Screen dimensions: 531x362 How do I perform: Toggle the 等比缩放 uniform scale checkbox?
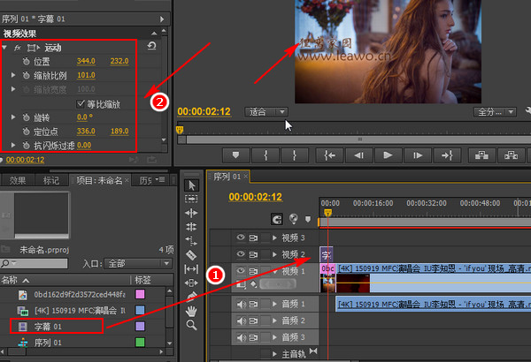point(81,103)
